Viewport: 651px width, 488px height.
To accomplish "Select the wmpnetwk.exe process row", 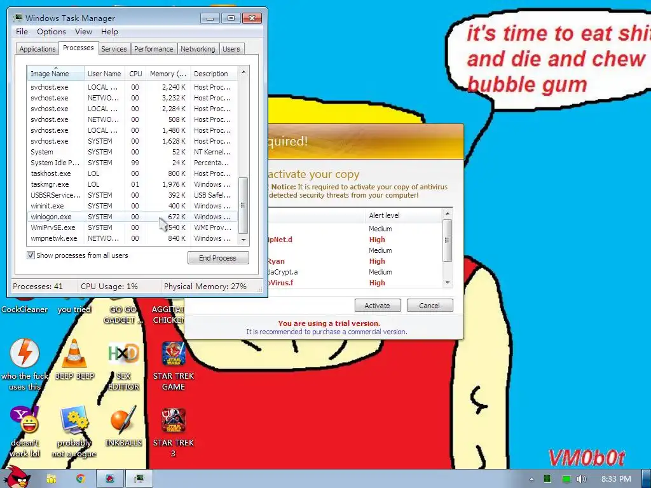I will tap(132, 238).
